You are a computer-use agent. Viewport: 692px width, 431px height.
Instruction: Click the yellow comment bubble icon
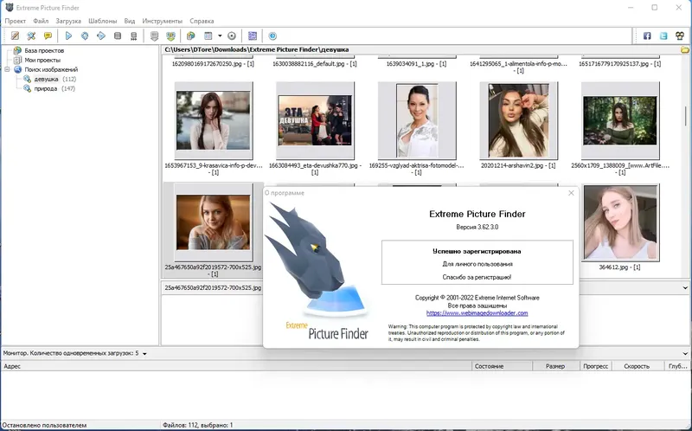pyautogui.click(x=48, y=35)
